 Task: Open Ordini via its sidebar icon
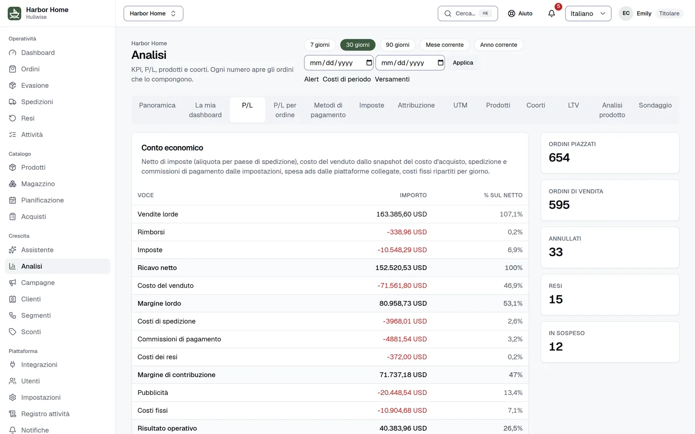pos(13,69)
